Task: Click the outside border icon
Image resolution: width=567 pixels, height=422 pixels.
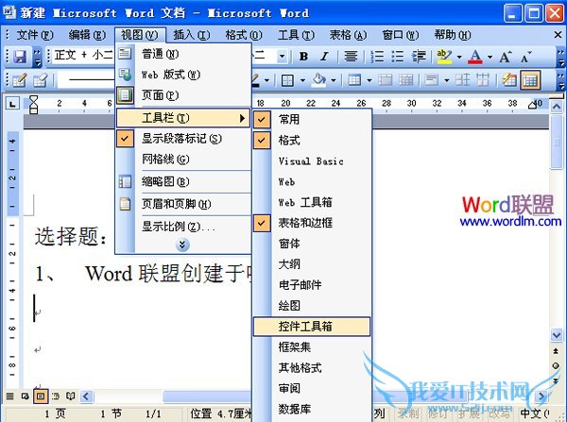Action: [x=287, y=80]
